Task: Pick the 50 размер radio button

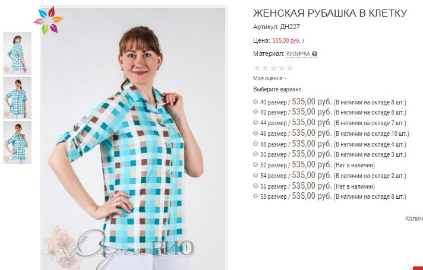Action: coord(255,154)
